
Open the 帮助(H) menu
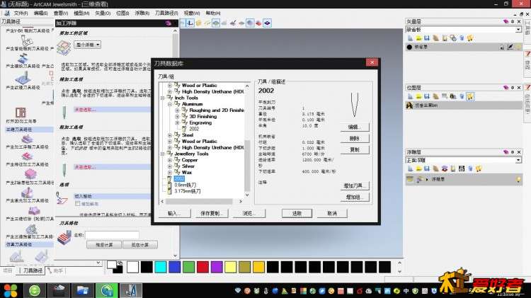click(213, 13)
